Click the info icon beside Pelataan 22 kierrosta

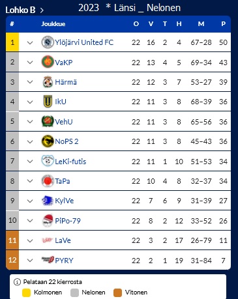coord(17,282)
